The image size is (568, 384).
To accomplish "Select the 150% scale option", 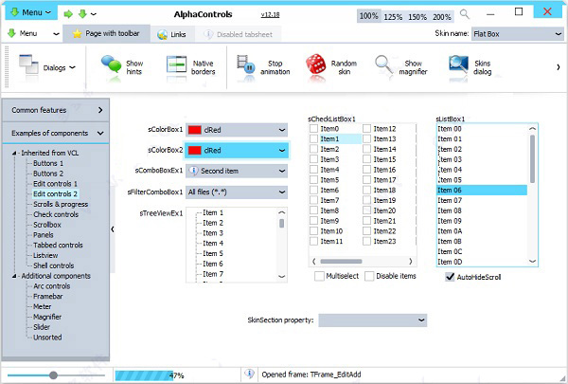I will point(417,17).
